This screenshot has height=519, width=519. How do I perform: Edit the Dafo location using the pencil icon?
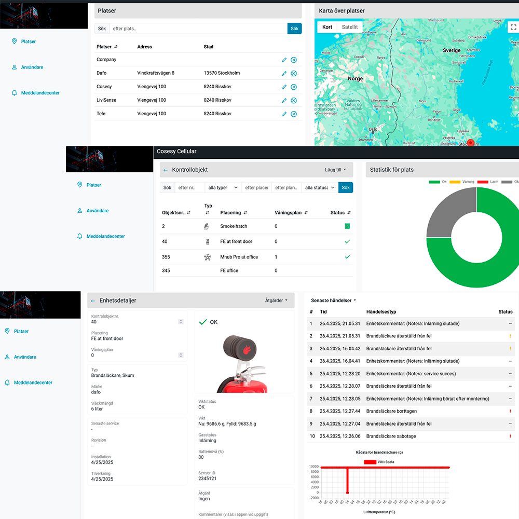coord(284,73)
